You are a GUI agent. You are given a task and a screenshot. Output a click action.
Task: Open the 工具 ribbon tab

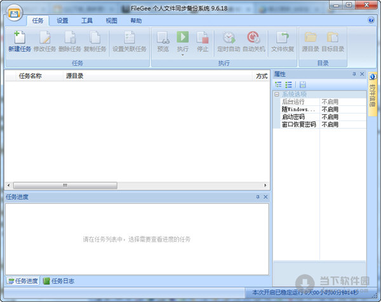pos(87,21)
